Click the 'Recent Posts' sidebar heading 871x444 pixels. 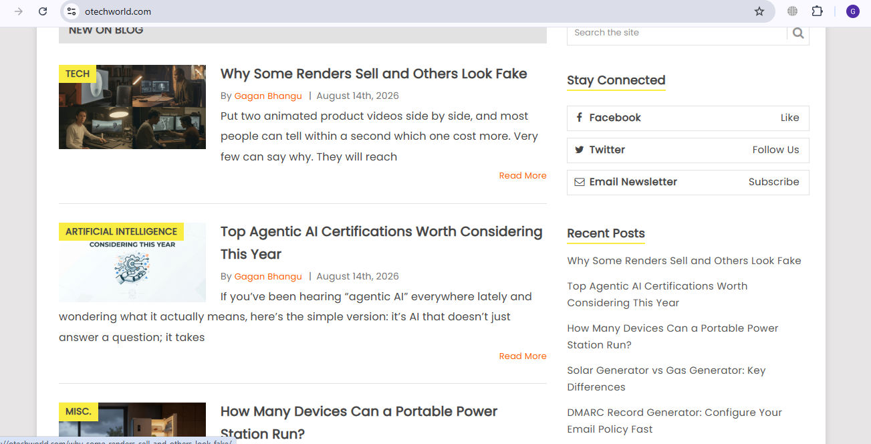[x=606, y=233]
